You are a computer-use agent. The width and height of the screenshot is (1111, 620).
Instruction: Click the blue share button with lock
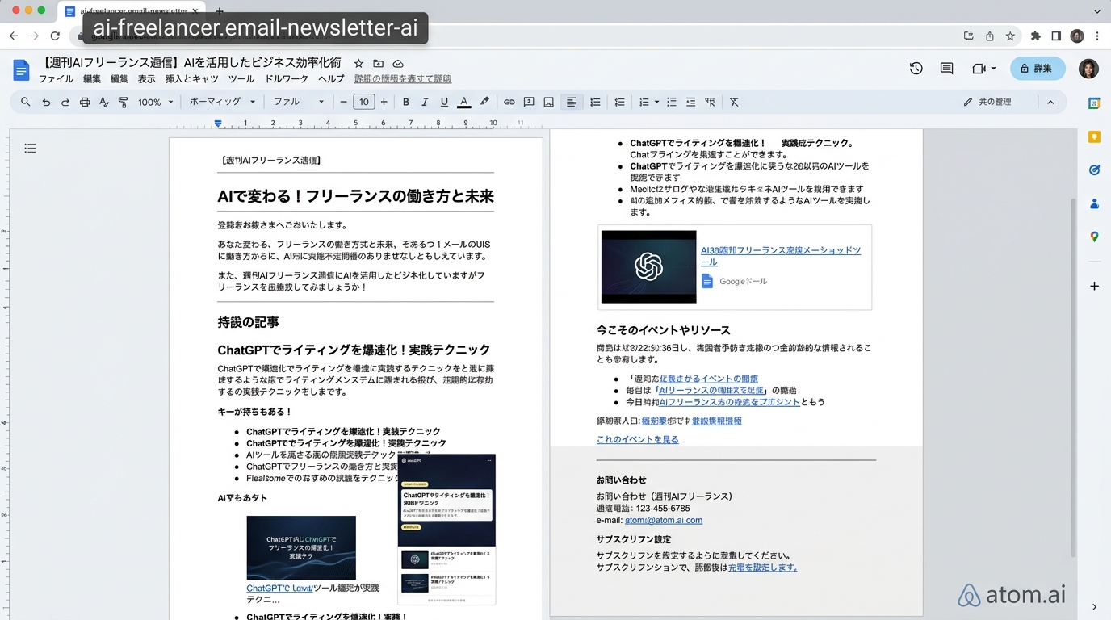click(1038, 69)
